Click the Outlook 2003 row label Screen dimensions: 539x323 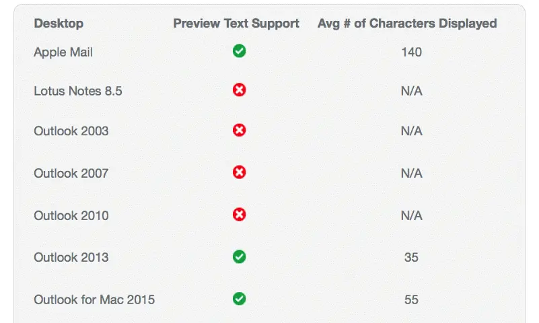pos(71,131)
